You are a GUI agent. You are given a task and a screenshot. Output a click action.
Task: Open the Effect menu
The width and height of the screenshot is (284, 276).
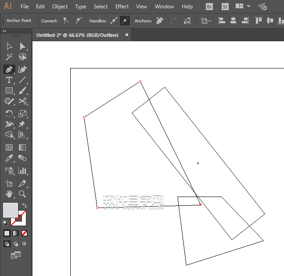122,7
